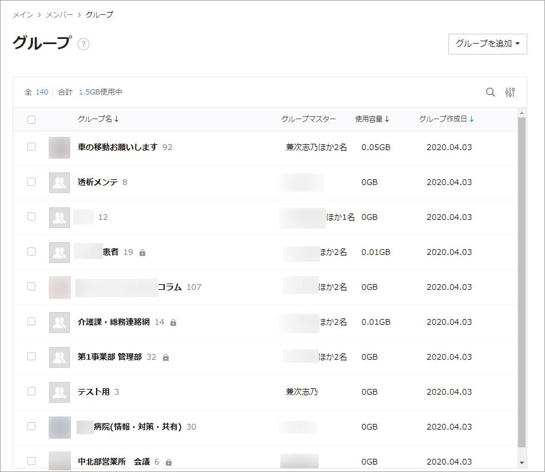Select the checkbox for テスト用 row

tap(31, 392)
